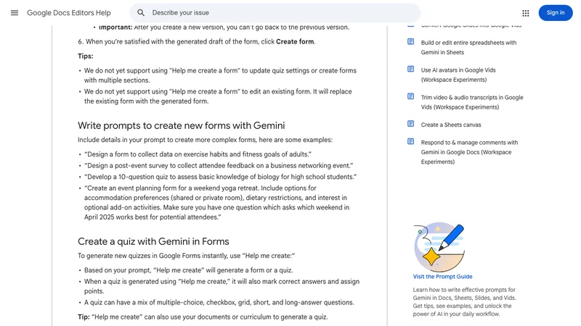Click article icon beside Create a Sheets canvas

click(410, 124)
